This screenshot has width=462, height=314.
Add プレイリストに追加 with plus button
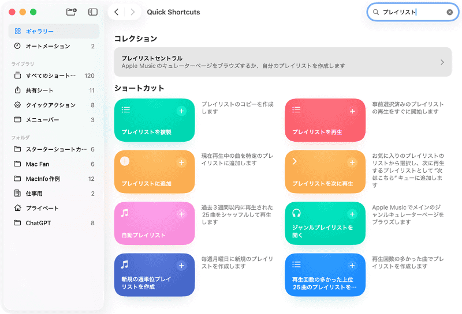pos(181,162)
